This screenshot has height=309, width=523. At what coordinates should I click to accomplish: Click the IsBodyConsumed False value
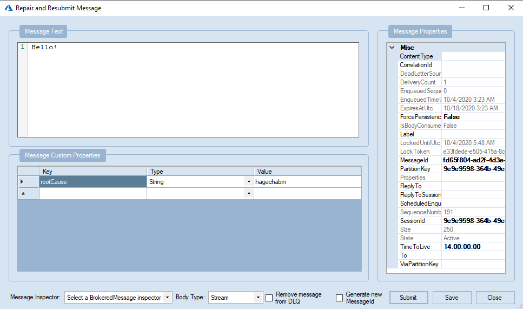(x=473, y=126)
